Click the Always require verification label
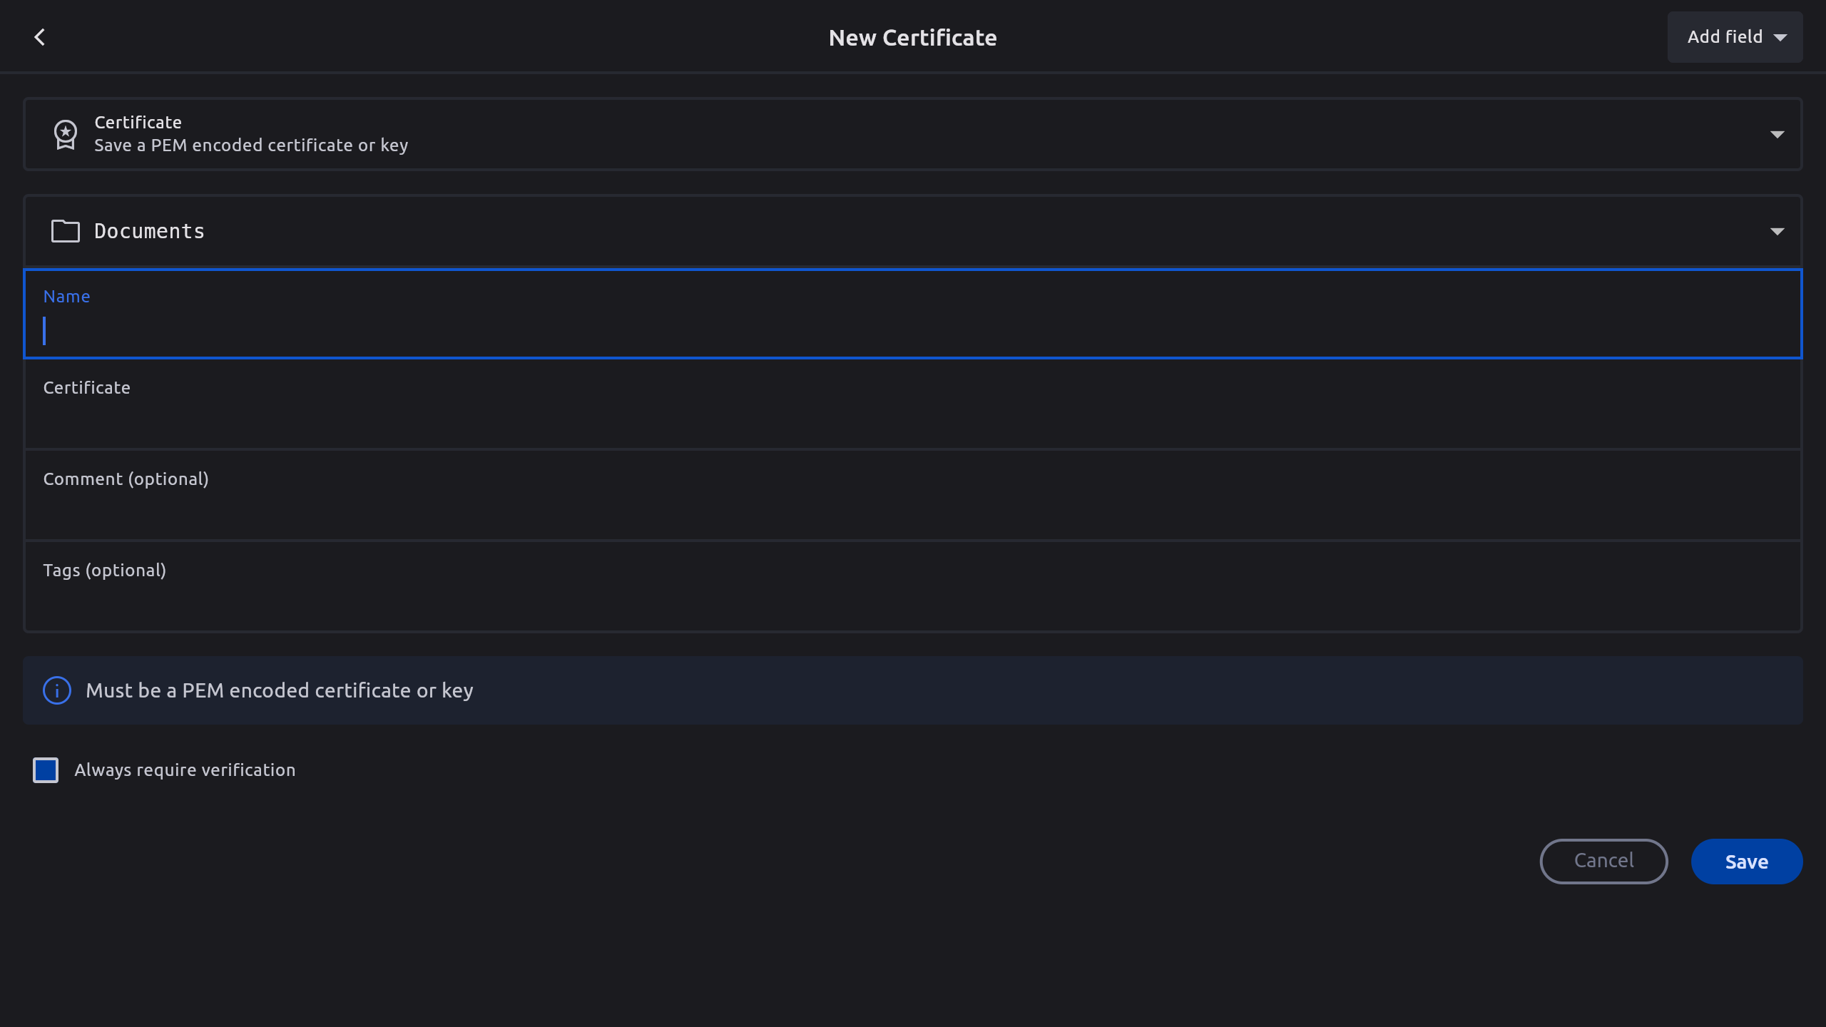The height and width of the screenshot is (1027, 1826). [x=185, y=770]
